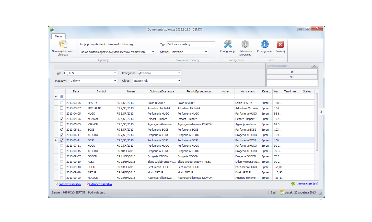Click the table vertical scrollbar thumb

click(317, 122)
